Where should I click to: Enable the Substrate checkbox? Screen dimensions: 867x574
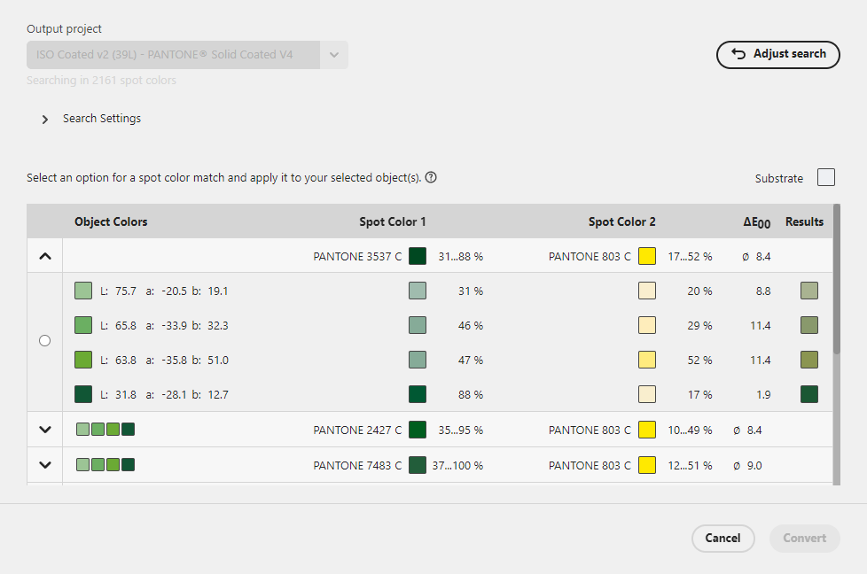tap(825, 177)
